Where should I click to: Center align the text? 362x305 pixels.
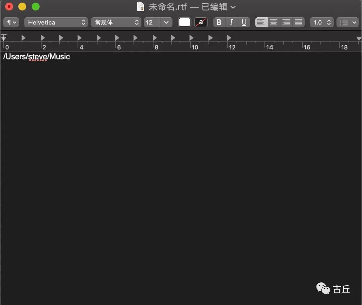click(274, 22)
